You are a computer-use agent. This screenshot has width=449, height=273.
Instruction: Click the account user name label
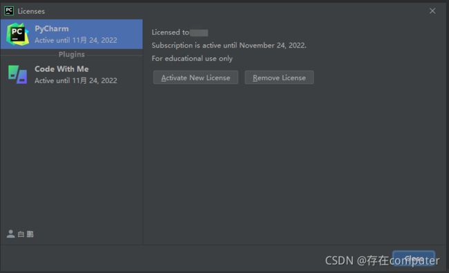pos(26,234)
